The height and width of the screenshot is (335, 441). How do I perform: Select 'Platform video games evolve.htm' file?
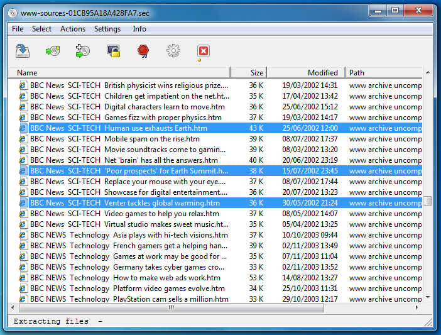pos(128,288)
